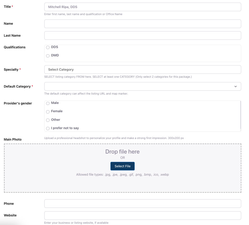
Task: Focus the Name input field
Action: 142,24
